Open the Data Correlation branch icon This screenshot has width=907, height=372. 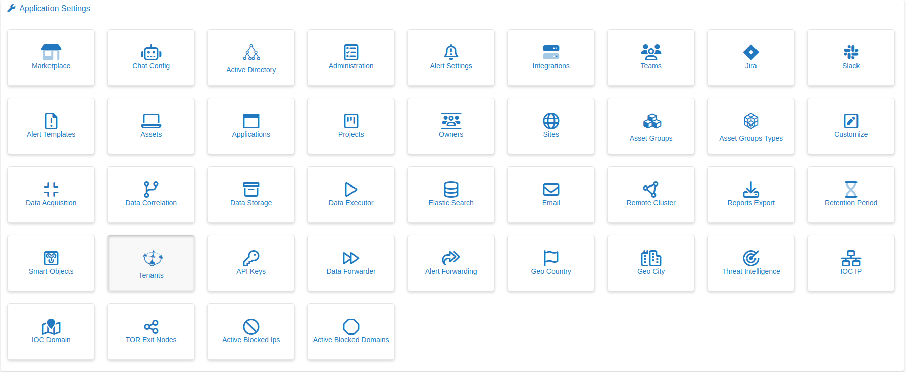[151, 190]
